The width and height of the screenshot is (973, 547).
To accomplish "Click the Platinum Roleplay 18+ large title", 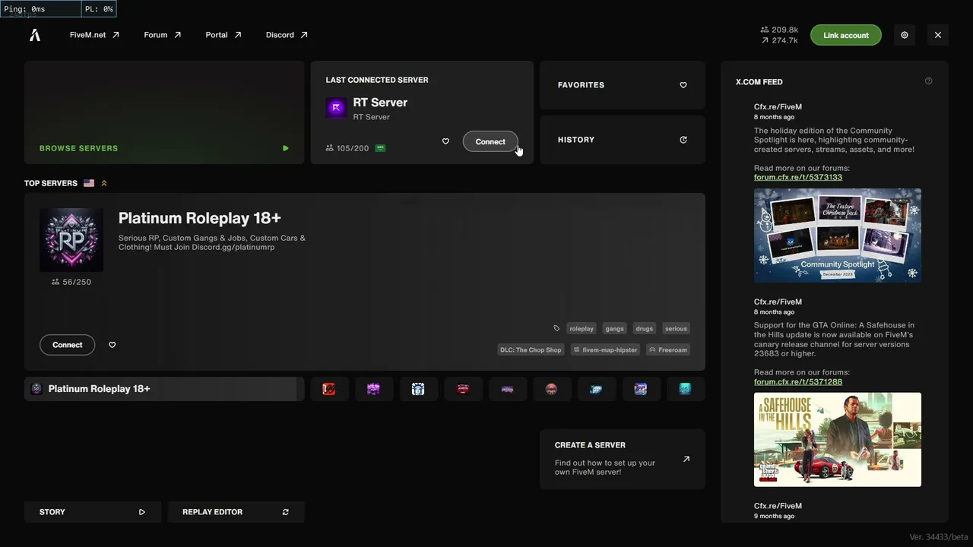I will click(x=200, y=218).
